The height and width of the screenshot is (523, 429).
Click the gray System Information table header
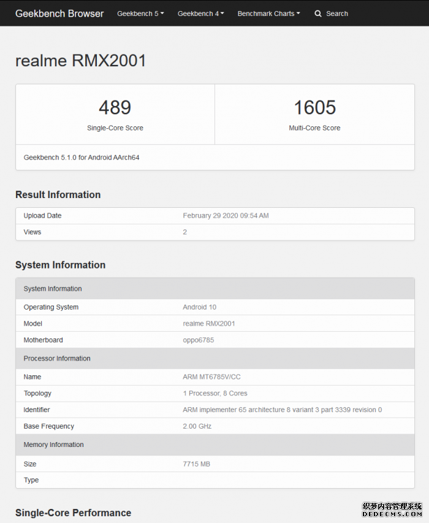[x=215, y=289]
